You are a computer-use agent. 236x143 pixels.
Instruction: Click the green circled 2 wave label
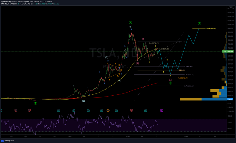pos(35,103)
